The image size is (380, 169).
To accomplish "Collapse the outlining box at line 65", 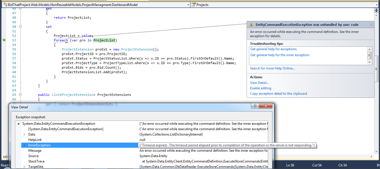I will point(20,94).
